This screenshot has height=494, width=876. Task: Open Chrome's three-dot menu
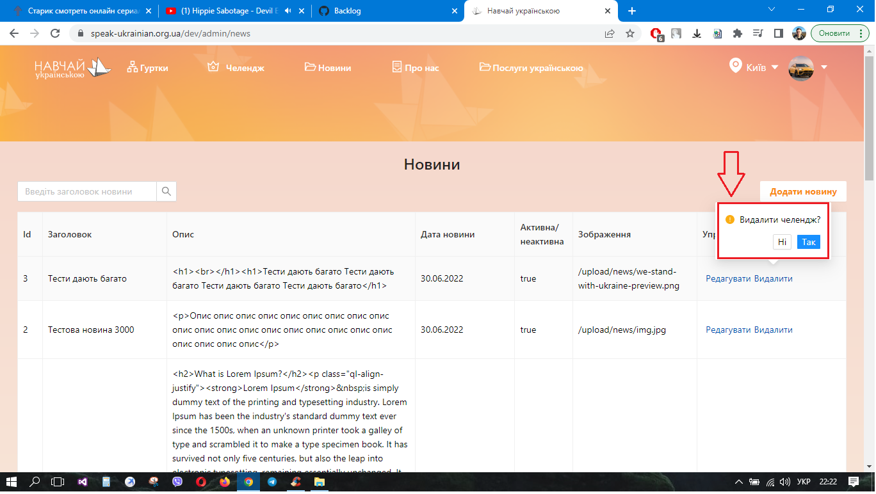pos(861,33)
